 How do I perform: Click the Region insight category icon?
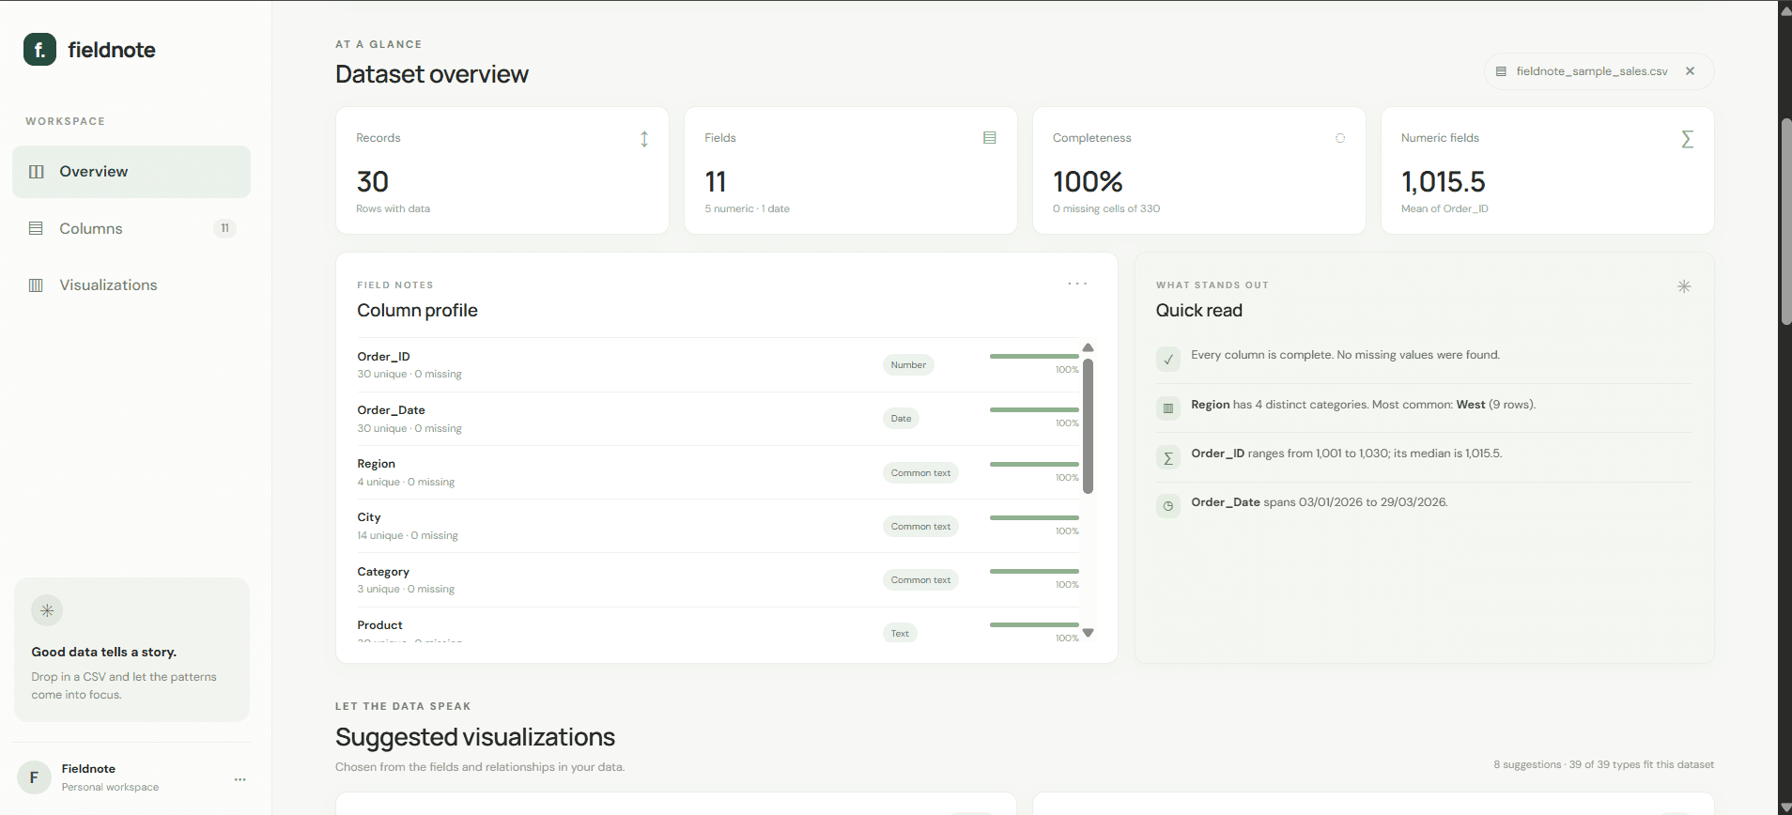pyautogui.click(x=1168, y=408)
